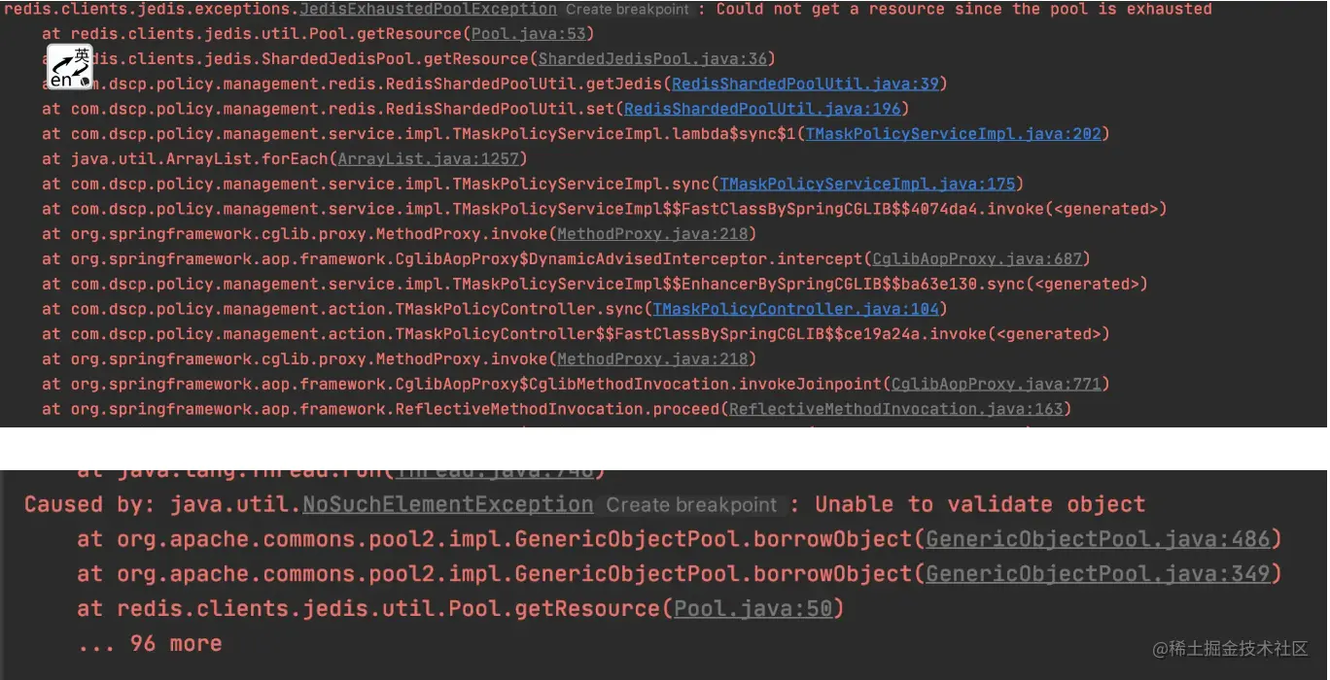
Task: Open MethodProxy.java:218 link below TMaskPolicyController$$FastClass line
Action: pos(652,359)
